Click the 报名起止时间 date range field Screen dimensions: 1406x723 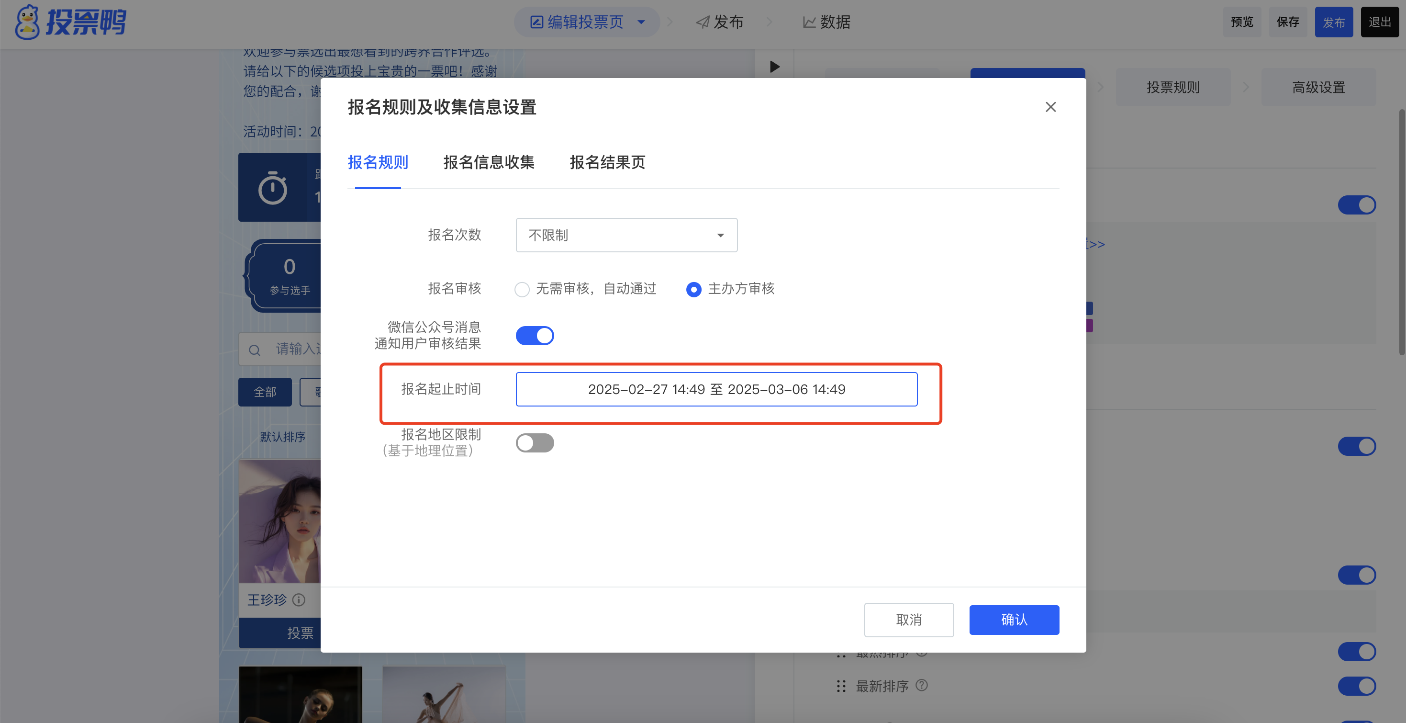[716, 389]
